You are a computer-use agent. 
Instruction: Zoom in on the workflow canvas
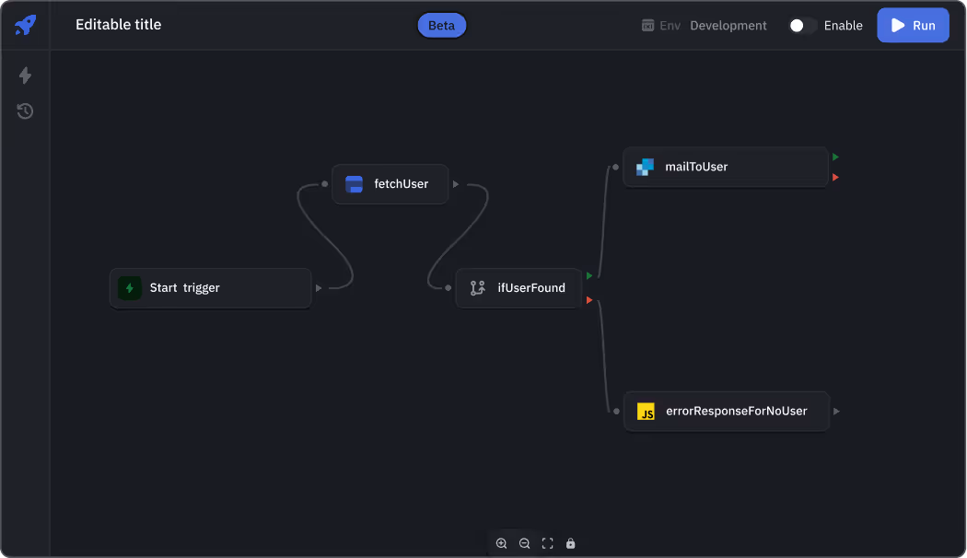[501, 543]
